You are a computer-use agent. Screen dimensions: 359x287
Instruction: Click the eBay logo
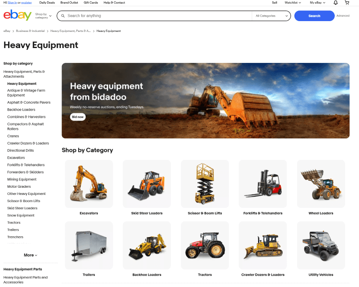point(17,15)
